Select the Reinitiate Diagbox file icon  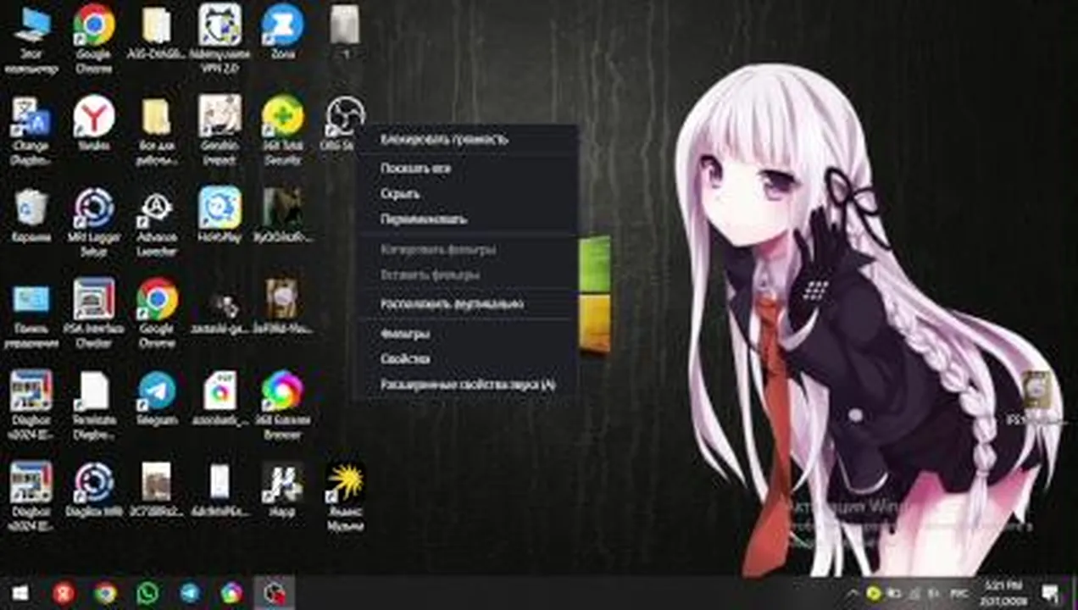point(94,405)
